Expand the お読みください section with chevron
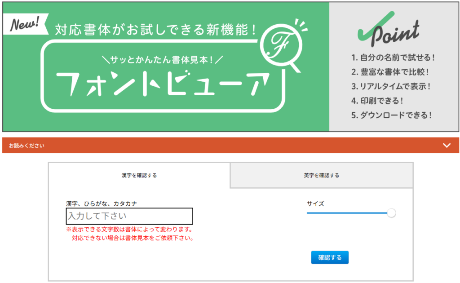Screen dimensions: 460x283 click(x=447, y=145)
